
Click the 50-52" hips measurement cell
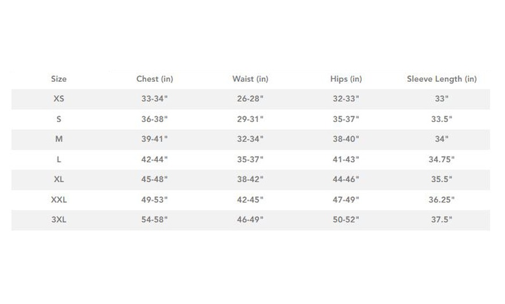click(345, 220)
